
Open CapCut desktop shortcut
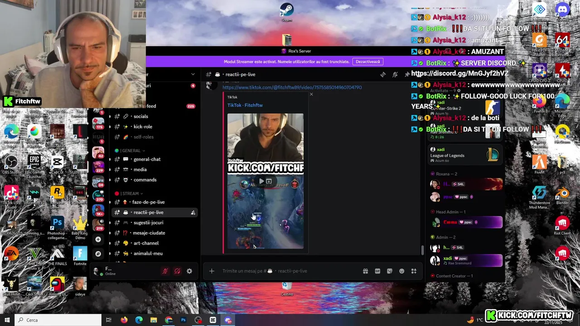[x=57, y=164]
